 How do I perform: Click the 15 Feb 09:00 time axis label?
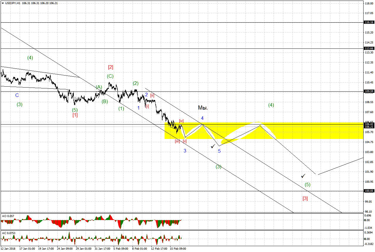[178, 249]
